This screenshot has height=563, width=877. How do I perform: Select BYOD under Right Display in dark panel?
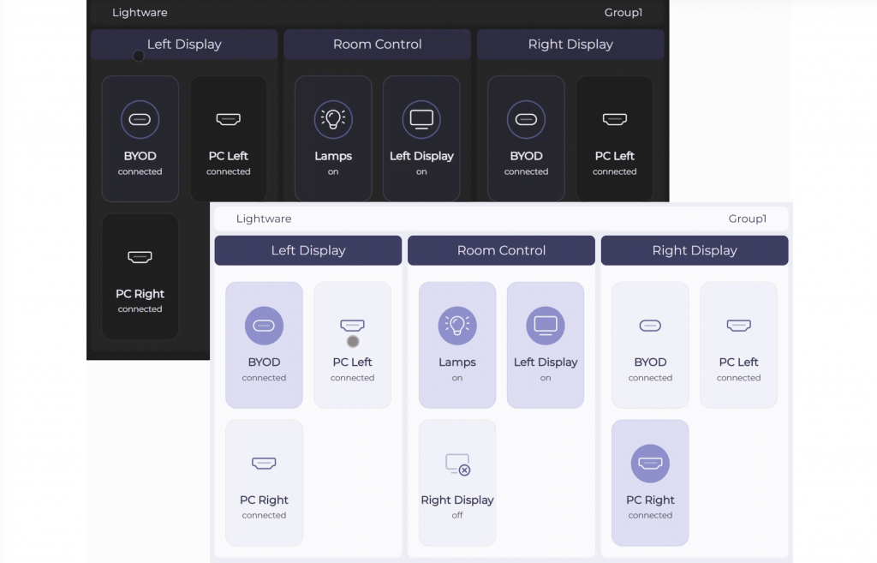(x=526, y=139)
